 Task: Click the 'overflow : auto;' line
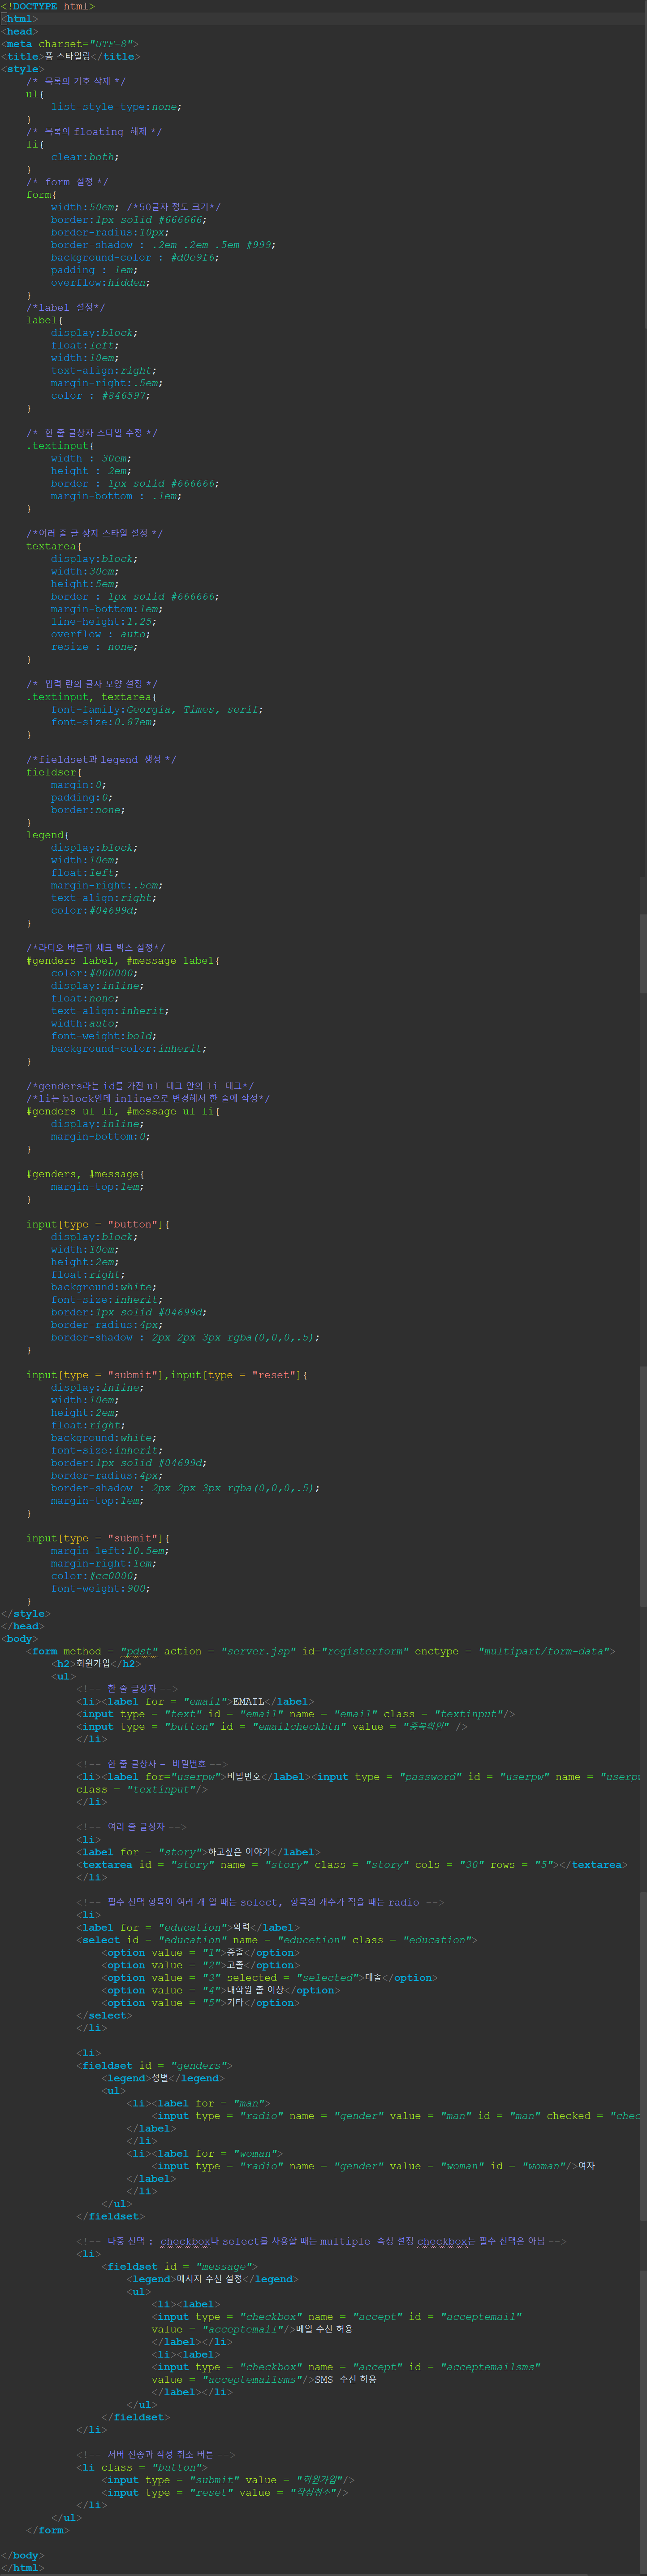tap(101, 634)
